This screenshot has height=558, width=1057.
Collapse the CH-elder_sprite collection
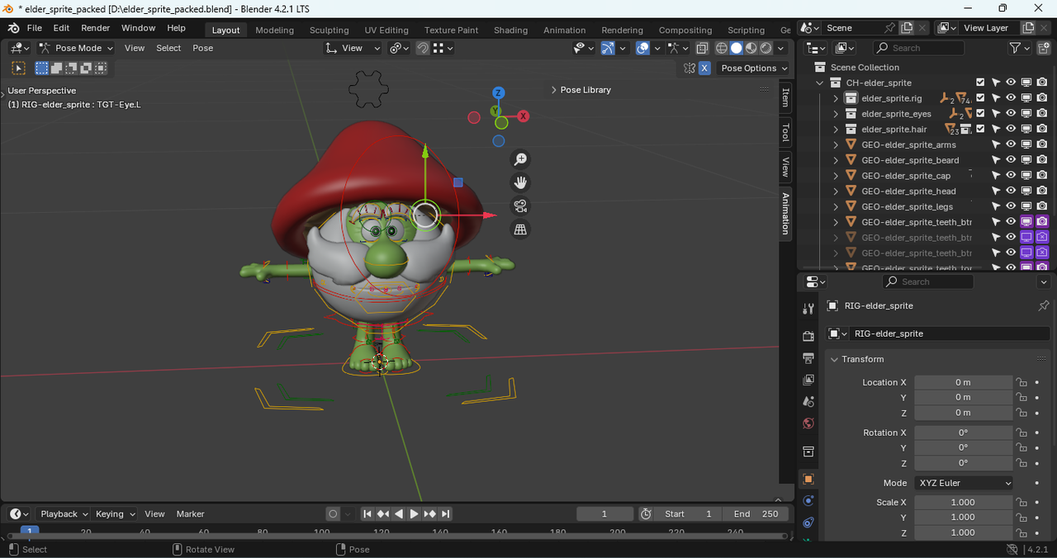820,83
